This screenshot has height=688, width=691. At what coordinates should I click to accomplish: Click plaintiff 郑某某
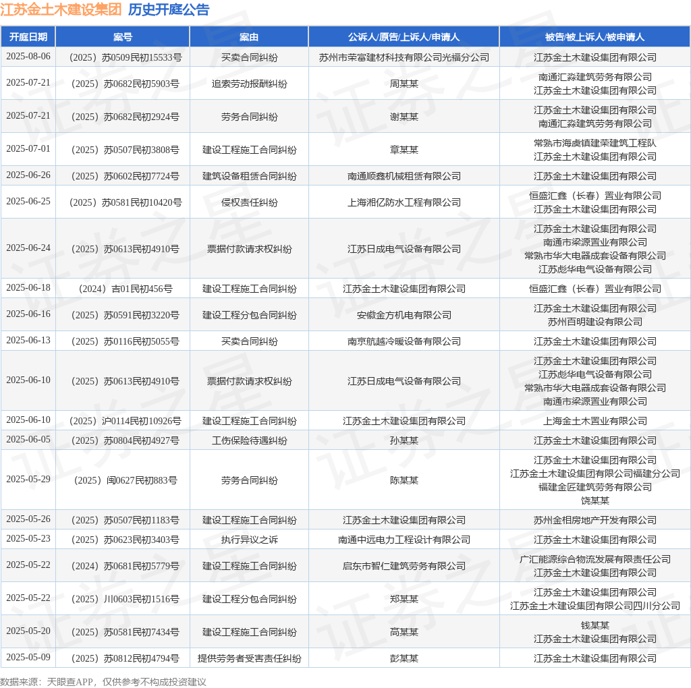coord(404,600)
